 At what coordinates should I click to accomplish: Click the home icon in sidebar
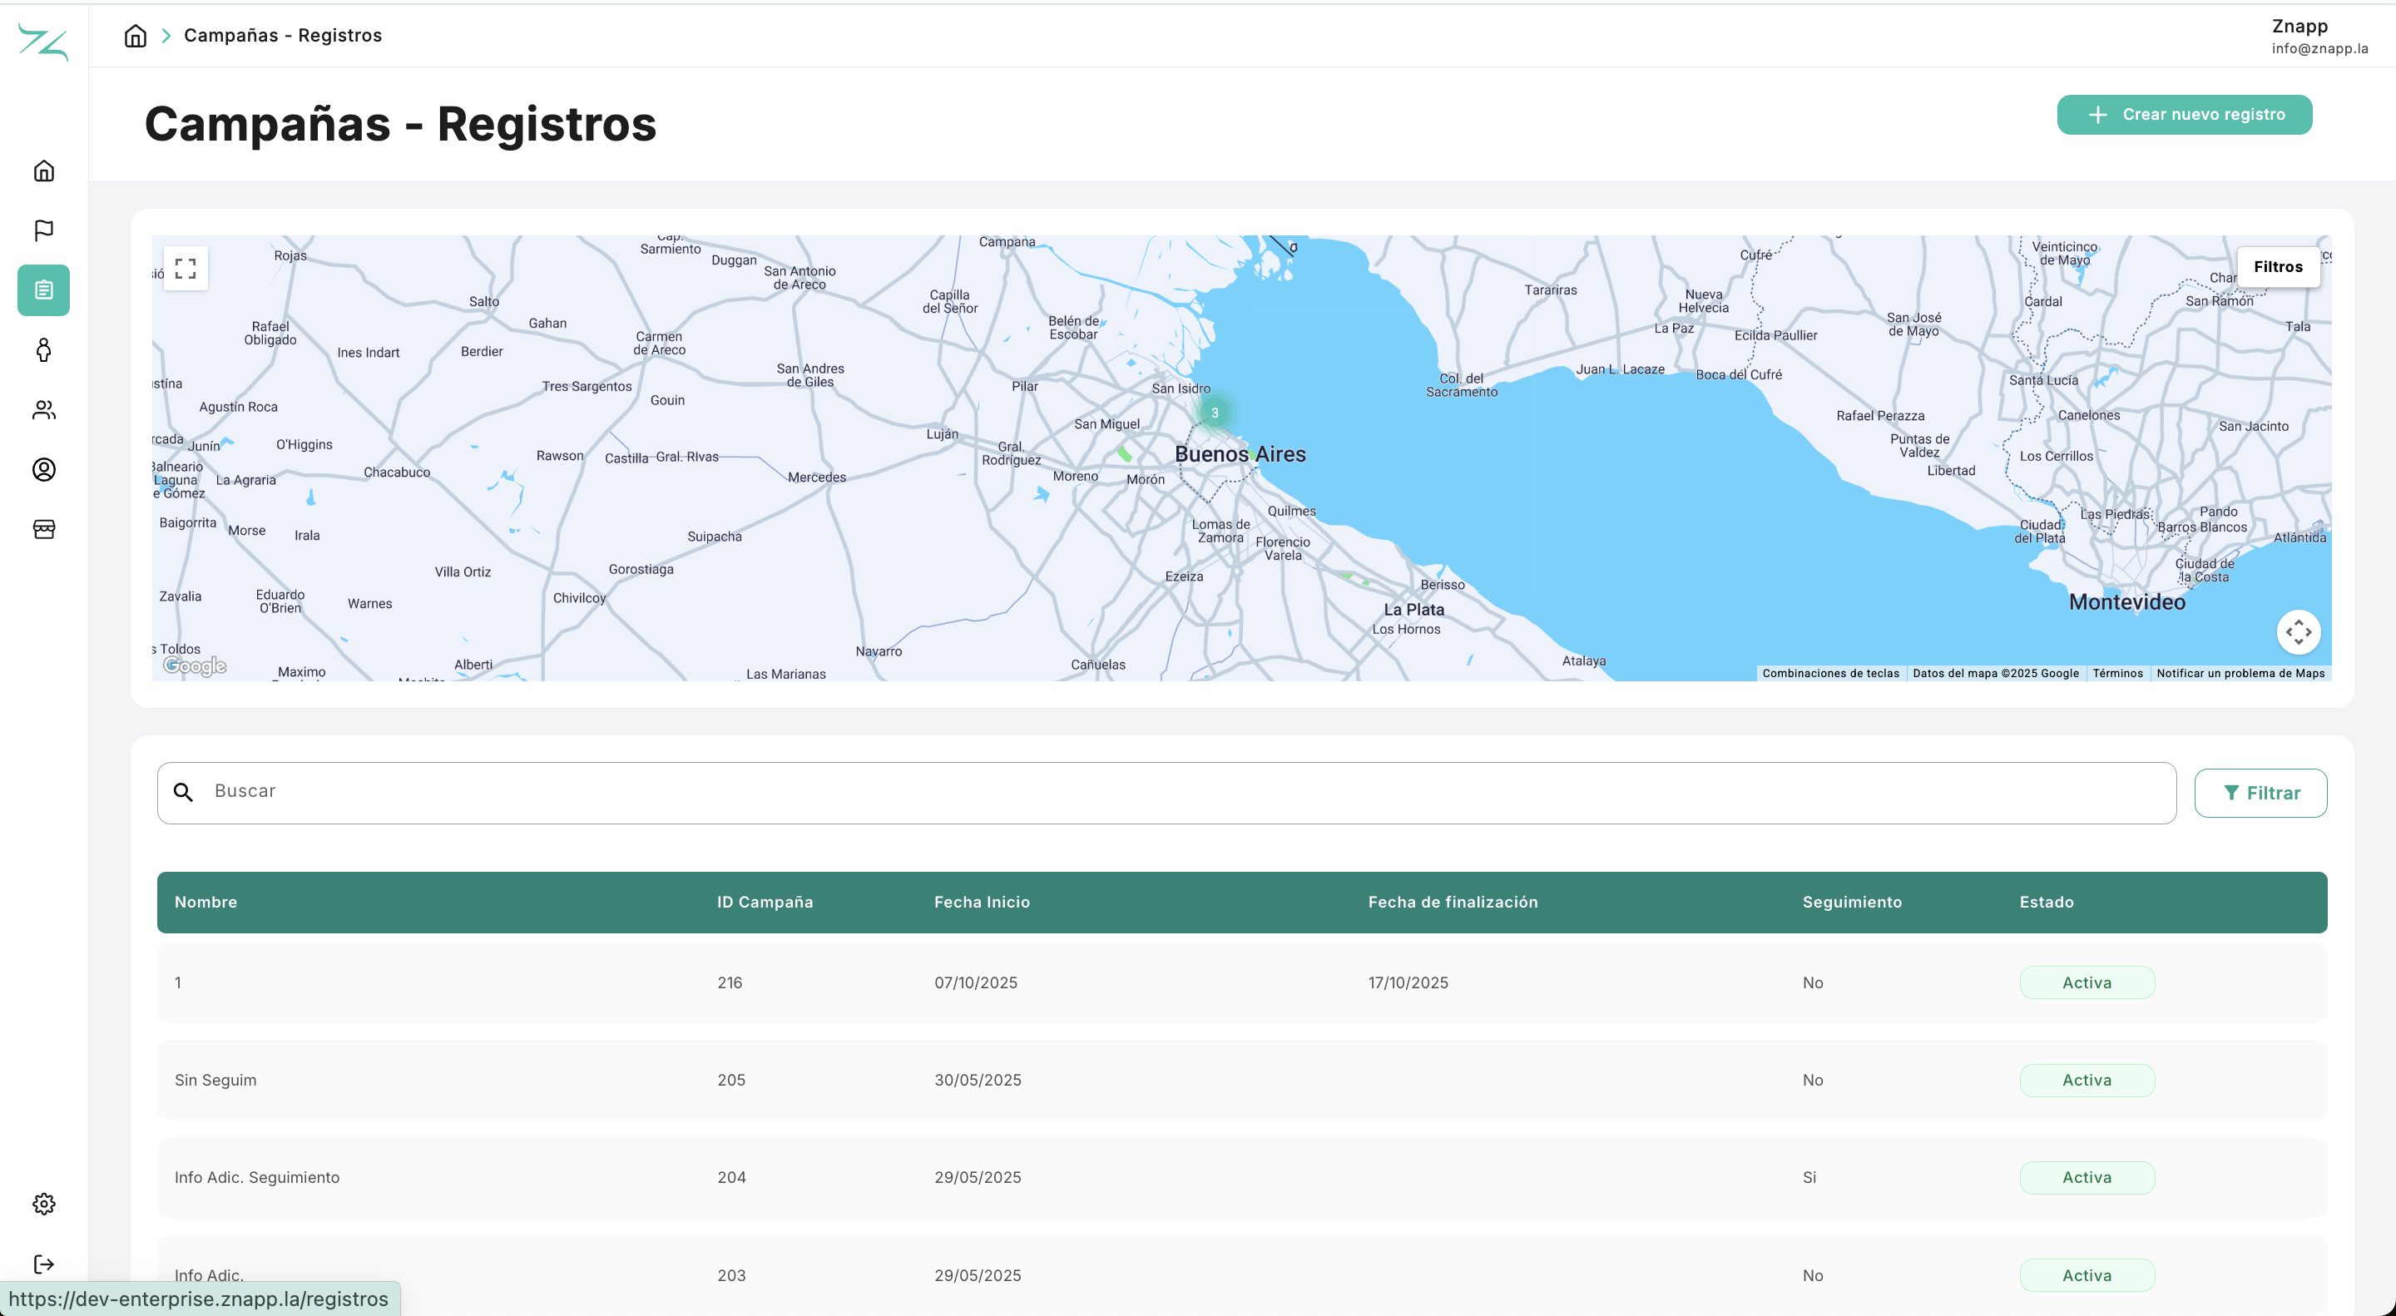(44, 171)
